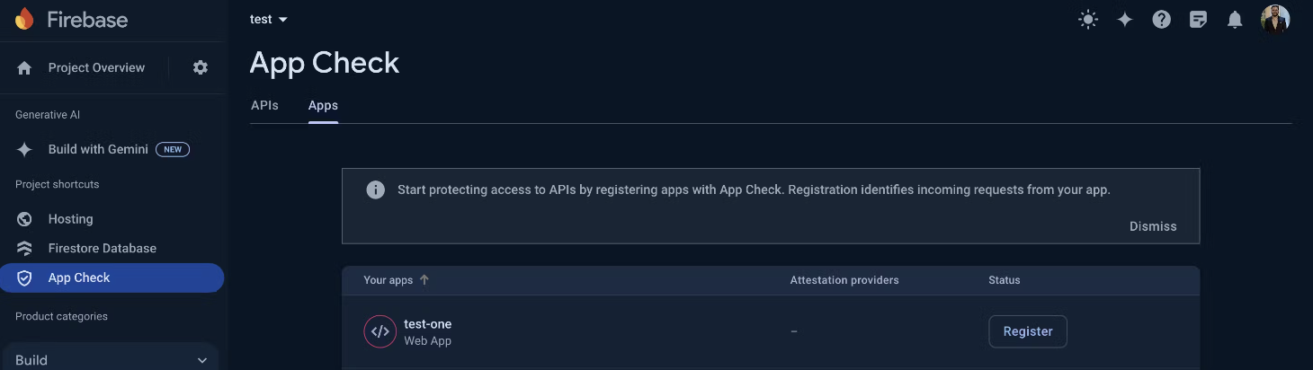
Task: Select the Apps tab
Action: [323, 105]
